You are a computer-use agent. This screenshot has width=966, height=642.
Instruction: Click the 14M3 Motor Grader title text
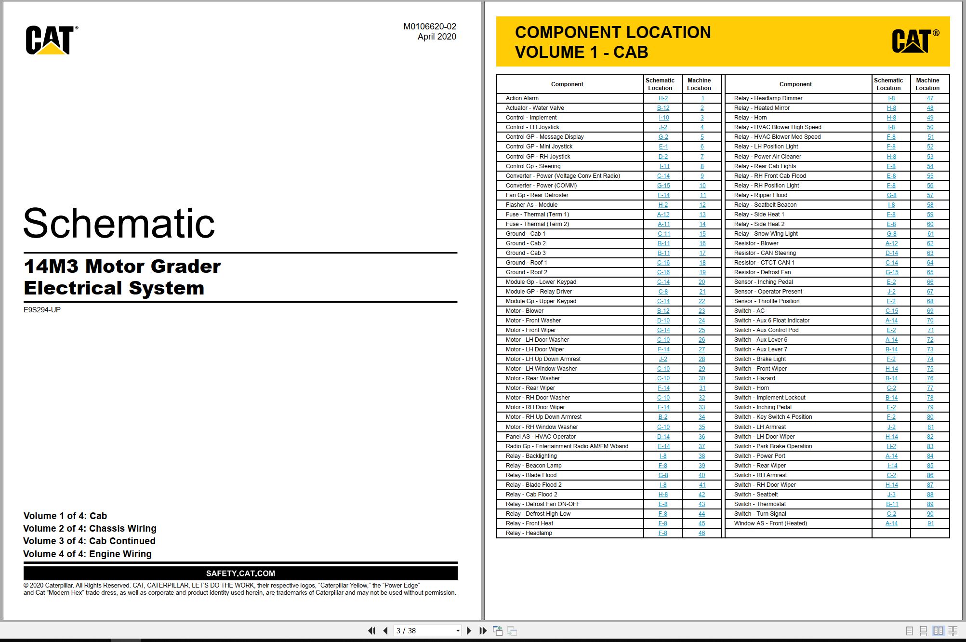click(x=122, y=266)
